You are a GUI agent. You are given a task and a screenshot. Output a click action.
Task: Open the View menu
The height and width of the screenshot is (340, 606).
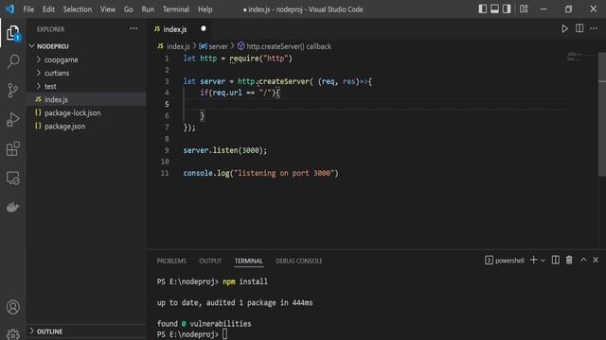(x=108, y=9)
